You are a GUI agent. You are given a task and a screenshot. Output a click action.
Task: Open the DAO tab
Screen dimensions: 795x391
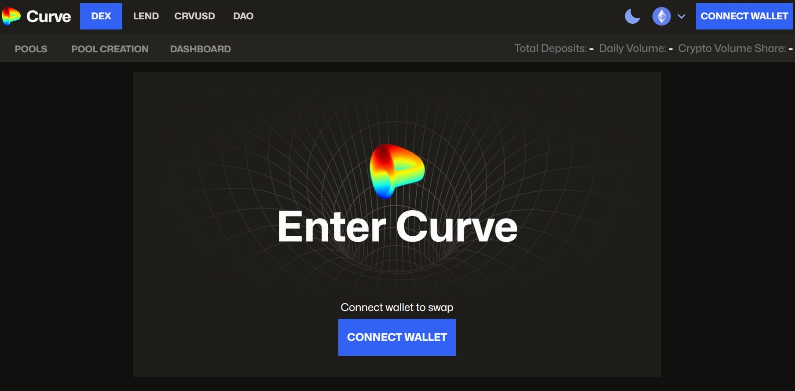pyautogui.click(x=243, y=16)
